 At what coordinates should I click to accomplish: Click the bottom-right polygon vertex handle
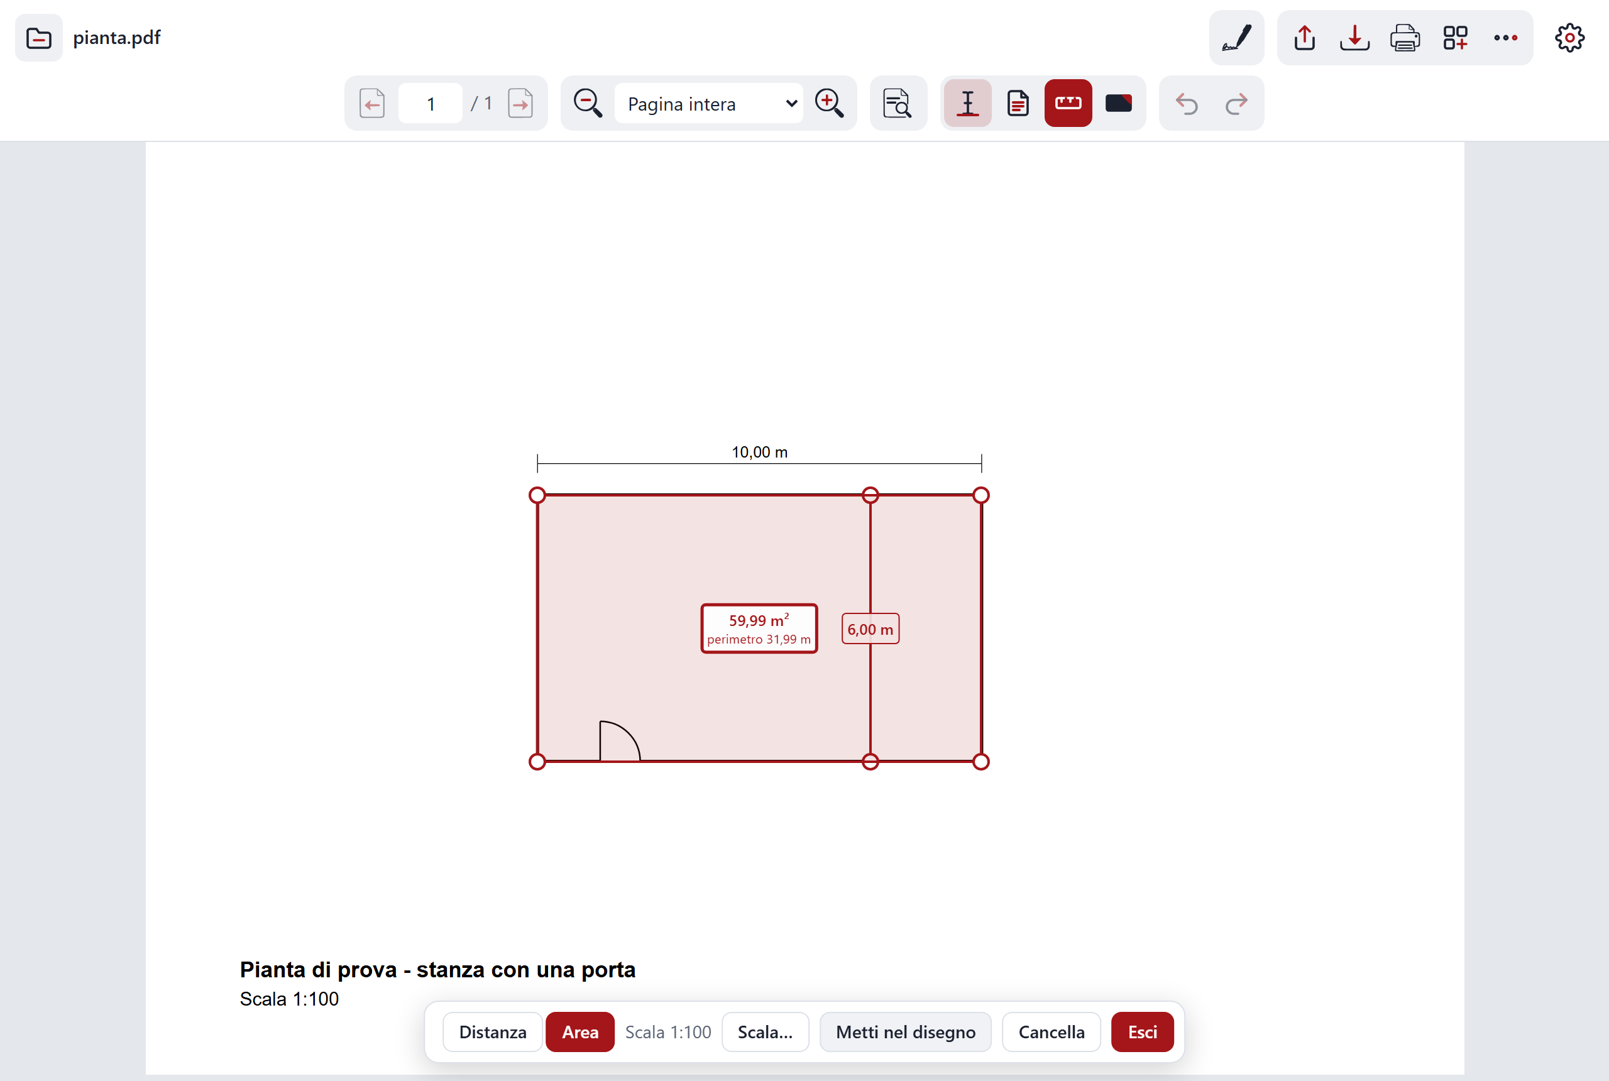coord(981,762)
